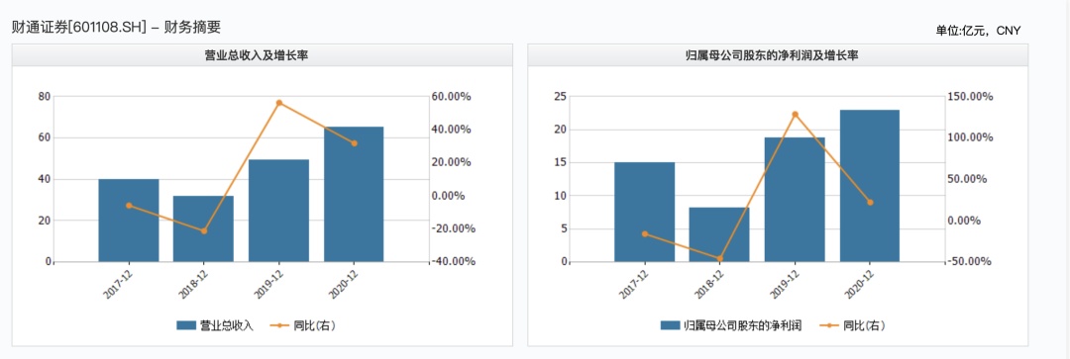Click the 2020-12 revenue bar
Viewport: 1070px width, 359px height.
point(354,194)
